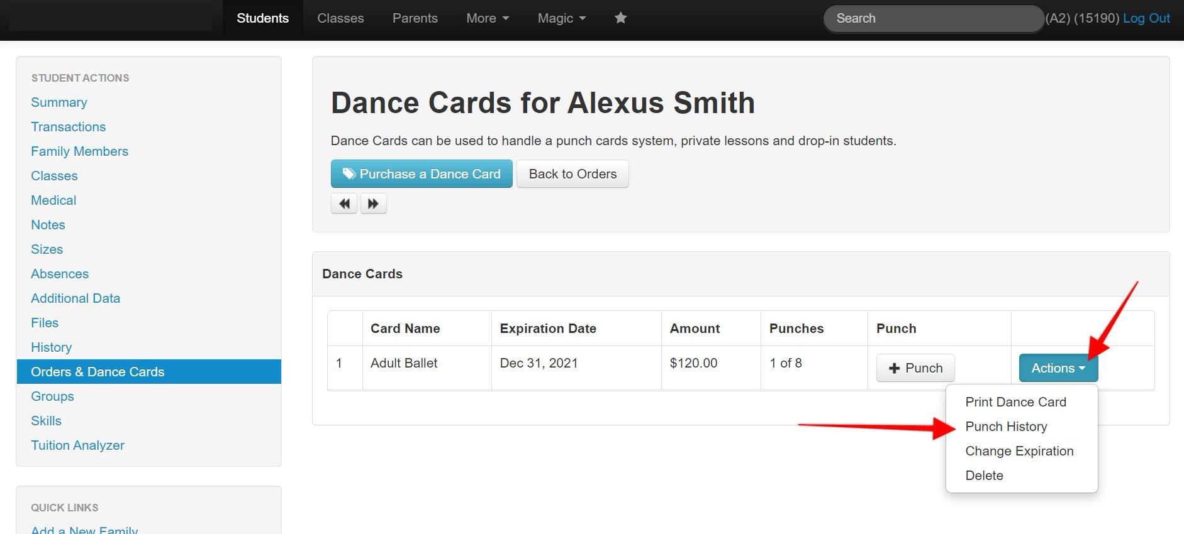
Task: Open the Parents navigation tab
Action: (415, 18)
